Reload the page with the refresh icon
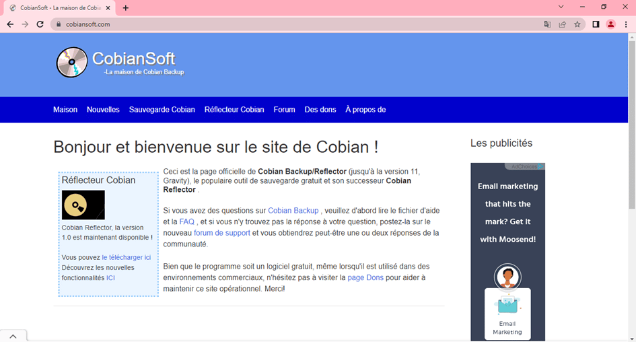 [x=40, y=24]
